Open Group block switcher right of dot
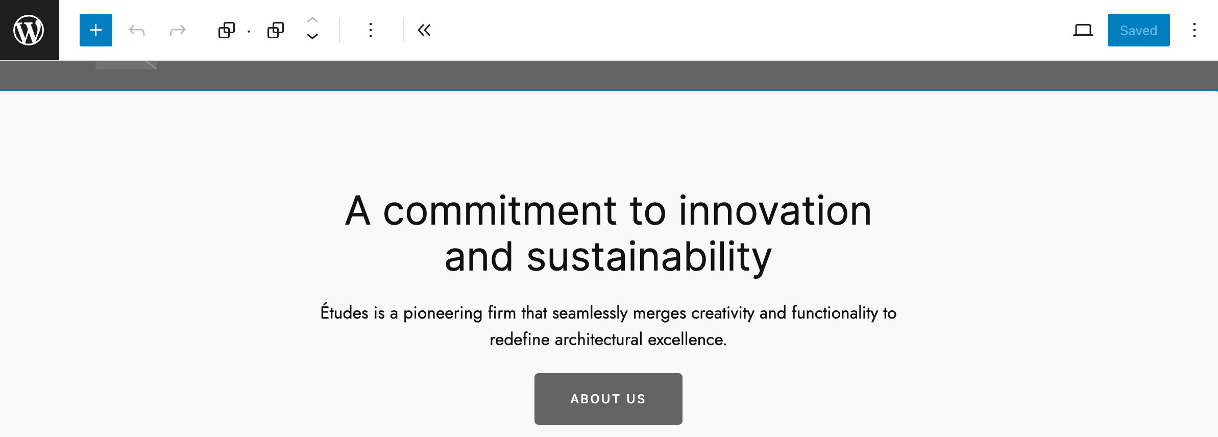This screenshot has width=1218, height=437. coord(276,31)
